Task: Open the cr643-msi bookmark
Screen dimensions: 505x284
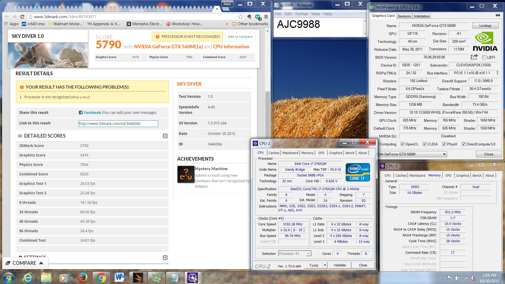Action: click(x=33, y=24)
